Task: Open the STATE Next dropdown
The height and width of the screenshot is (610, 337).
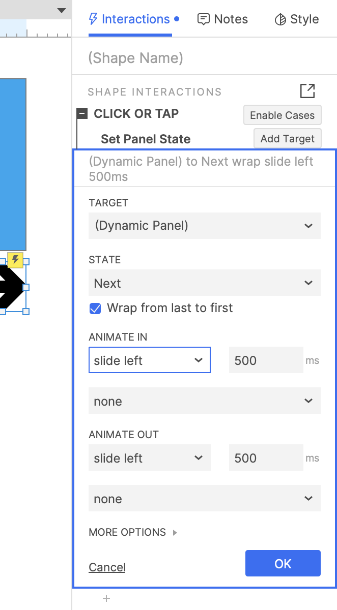Action: pos(205,283)
